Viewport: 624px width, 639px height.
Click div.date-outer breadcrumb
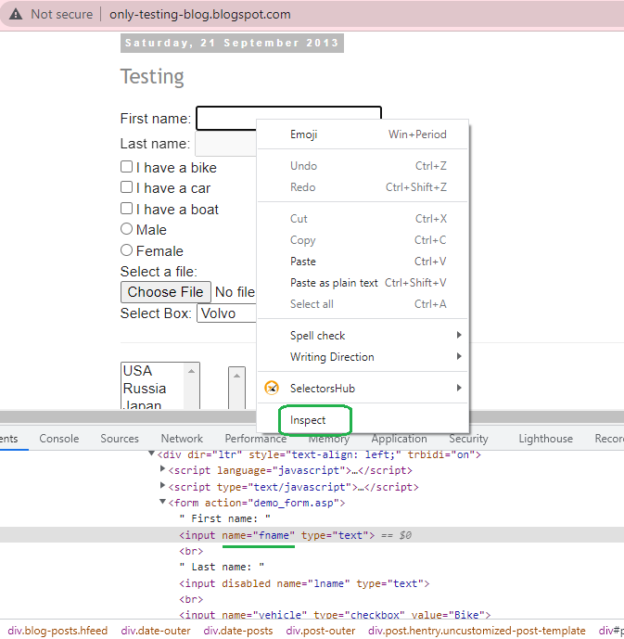[x=156, y=631]
